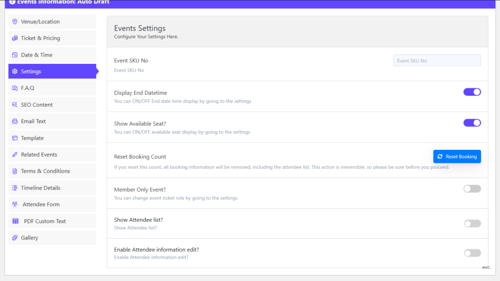Turn off Show Available Seat toggle
This screenshot has height=281, width=500.
pos(472,122)
